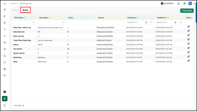Open the 2 users link for Marketing
Screen dimensions: 197x111
(x=68, y=57)
